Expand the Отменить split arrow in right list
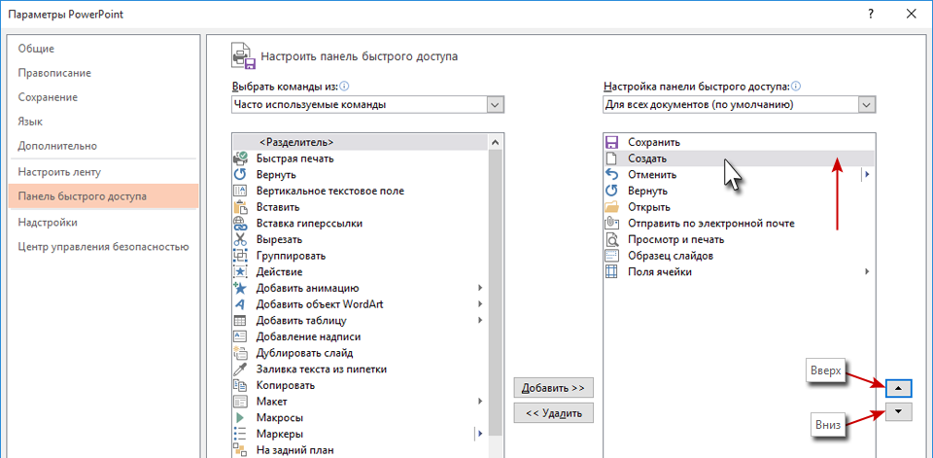 click(867, 174)
